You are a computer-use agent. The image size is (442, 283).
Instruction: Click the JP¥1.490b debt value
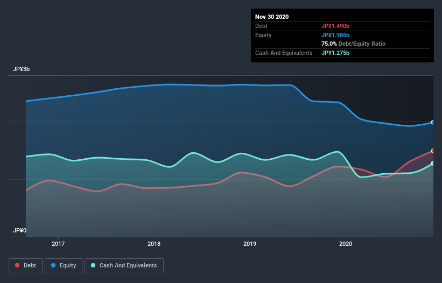335,26
